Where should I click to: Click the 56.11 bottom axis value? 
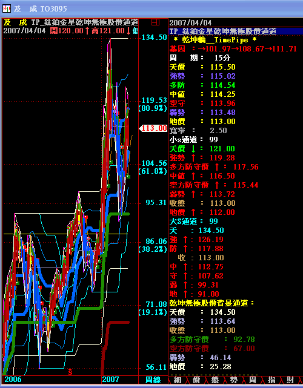[x=156, y=367]
